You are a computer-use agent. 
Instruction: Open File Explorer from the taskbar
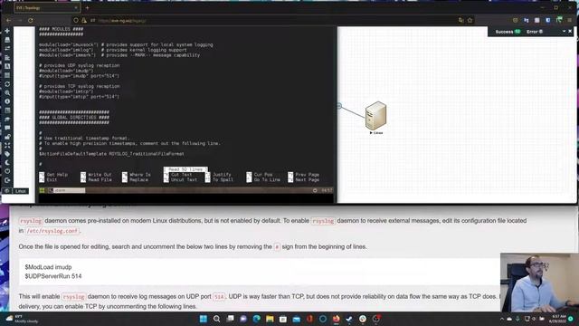coord(270,319)
